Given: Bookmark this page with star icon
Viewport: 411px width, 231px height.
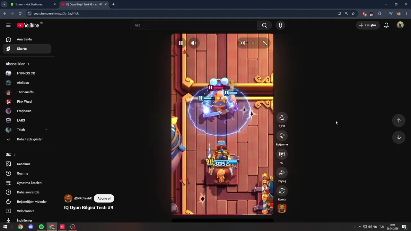Looking at the screenshot, I should point(353,13).
